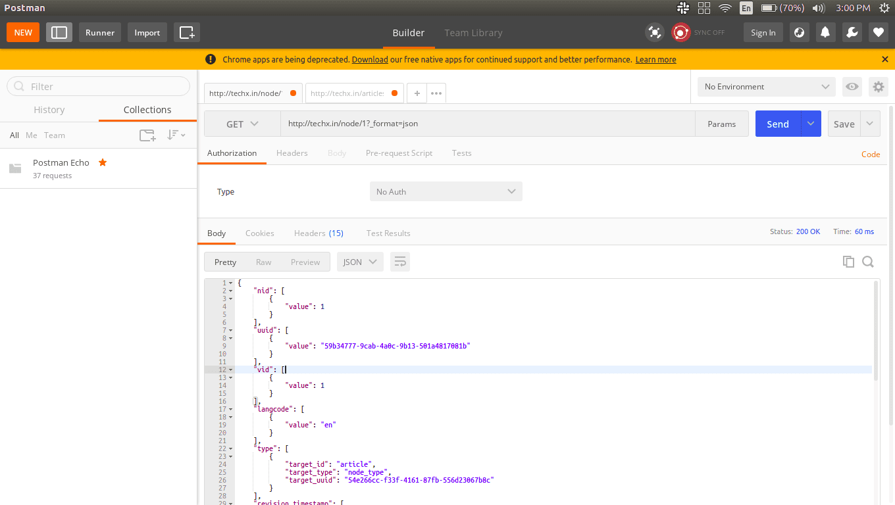Collapse the nid array fold arrow
This screenshot has width=895, height=505.
(x=230, y=291)
